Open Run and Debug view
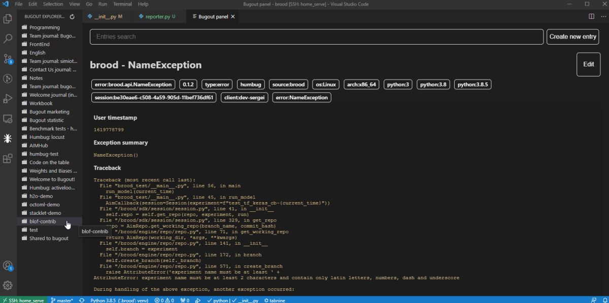Viewport: 609px width, 303px height. pos(8,98)
